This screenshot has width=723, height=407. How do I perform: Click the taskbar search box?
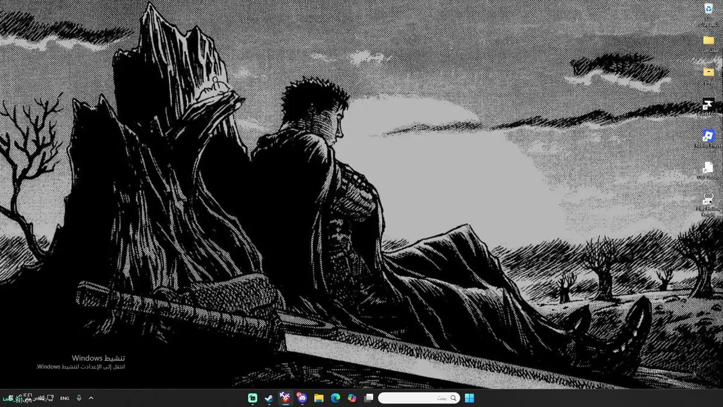(x=419, y=398)
